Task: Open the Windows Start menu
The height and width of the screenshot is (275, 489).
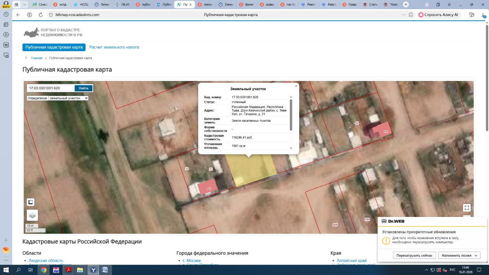Action: (x=6, y=270)
